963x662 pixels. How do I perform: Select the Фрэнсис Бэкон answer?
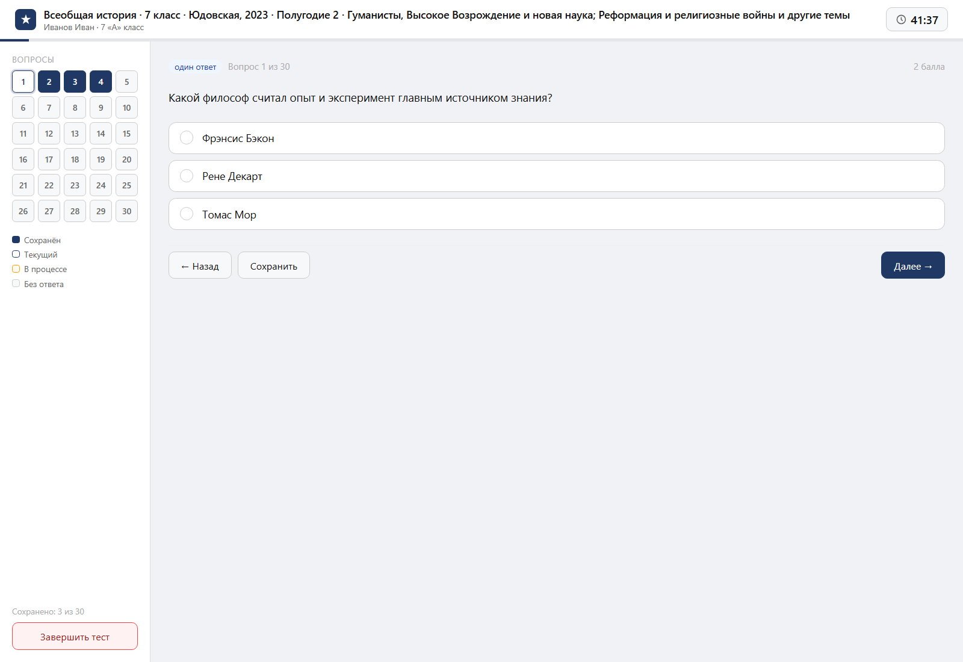[x=556, y=138]
